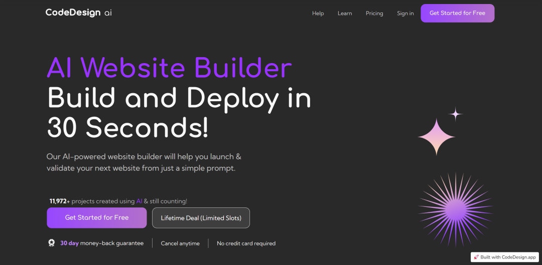Screen dimensions: 542x265
Task: Select the Sign in link
Action: (x=405, y=14)
